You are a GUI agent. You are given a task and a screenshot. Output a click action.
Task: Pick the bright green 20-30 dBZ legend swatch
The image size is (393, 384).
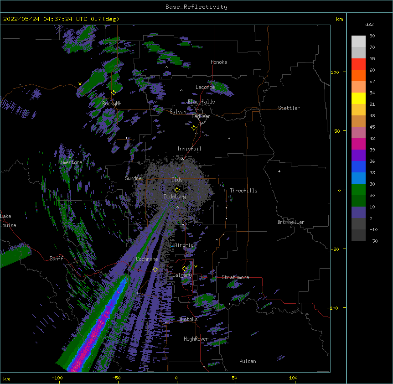click(358, 190)
